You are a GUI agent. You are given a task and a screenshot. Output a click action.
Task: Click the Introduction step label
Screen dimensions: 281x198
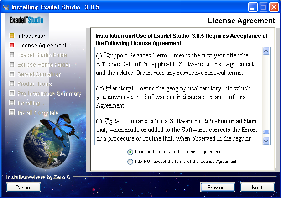coord(32,36)
